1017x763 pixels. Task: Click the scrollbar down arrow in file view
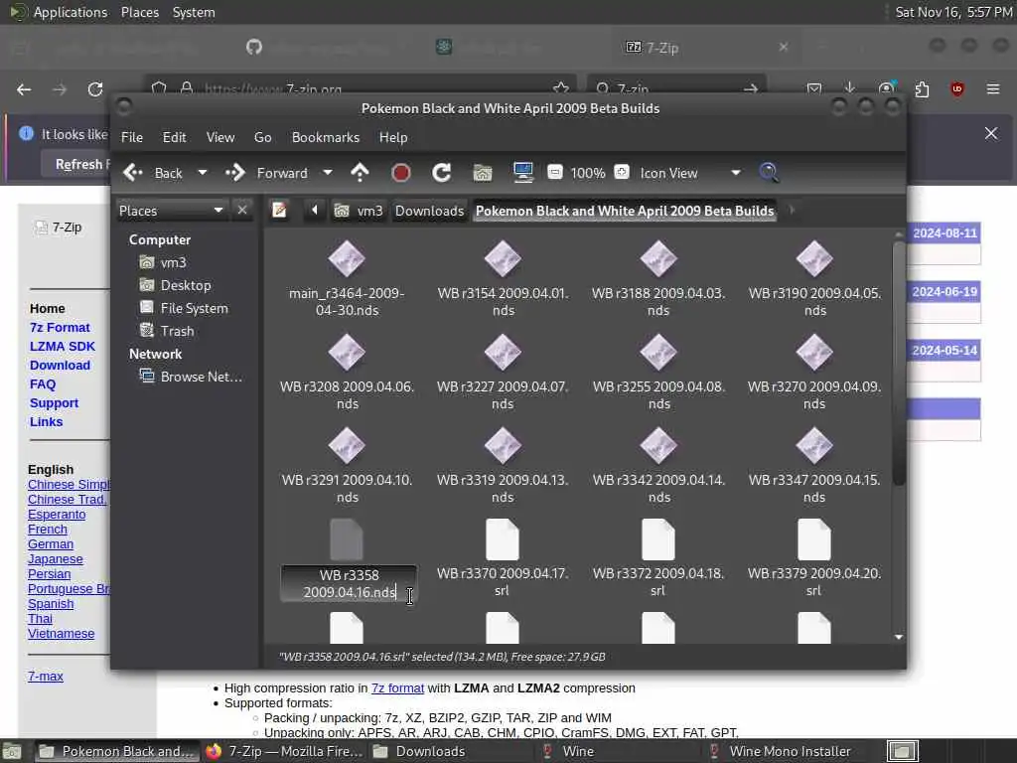coord(898,637)
